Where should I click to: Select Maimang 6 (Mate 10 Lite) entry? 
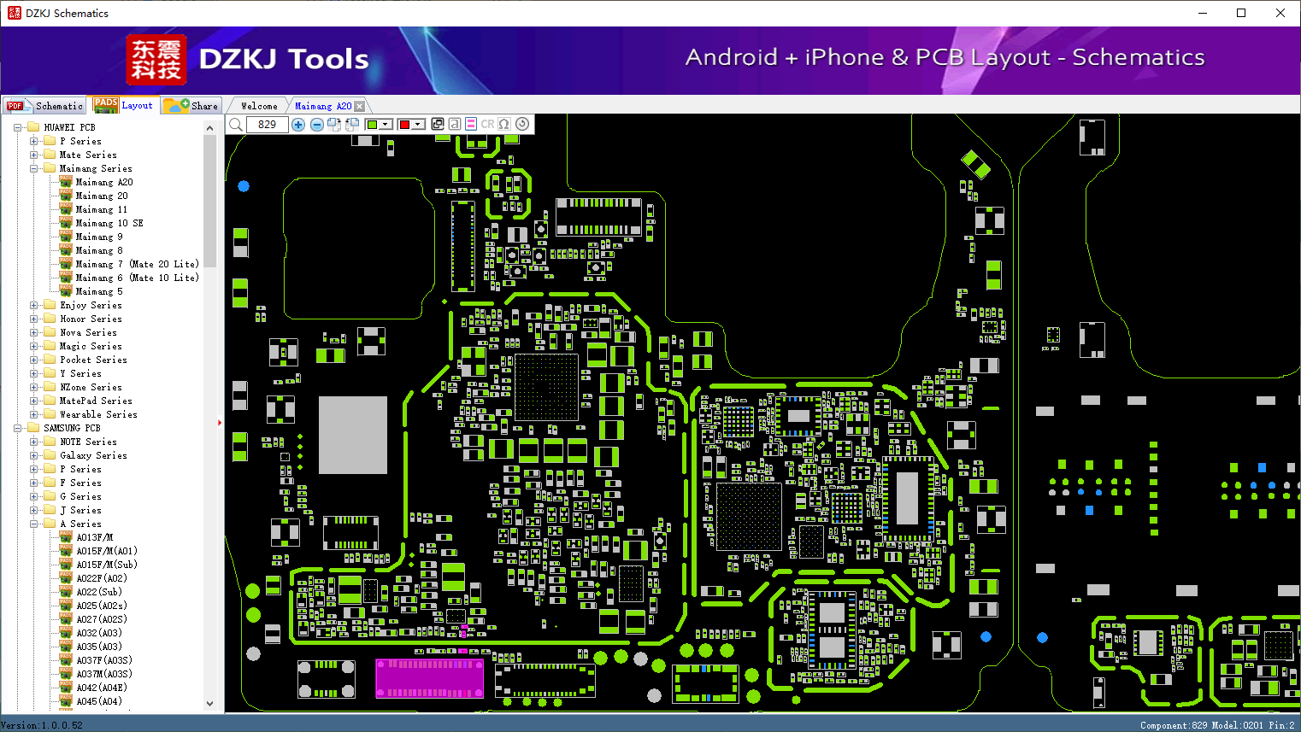coord(137,278)
